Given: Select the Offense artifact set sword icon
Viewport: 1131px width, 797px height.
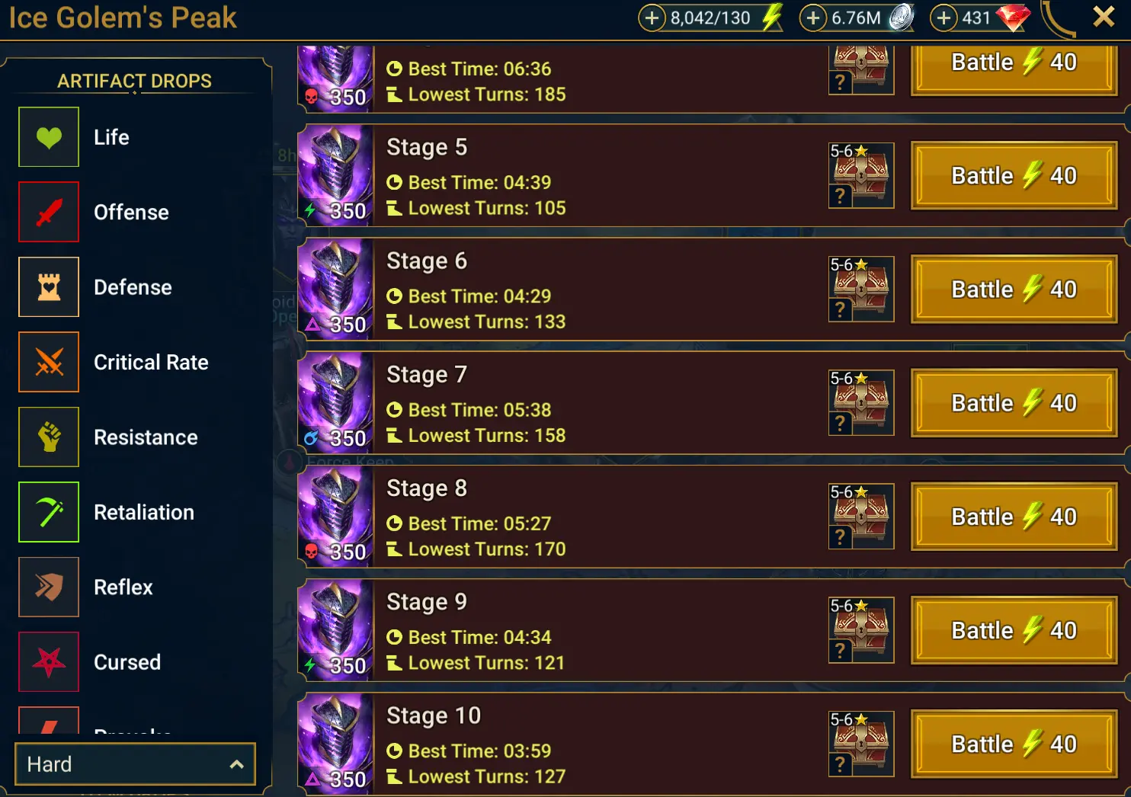Looking at the screenshot, I should 49,212.
